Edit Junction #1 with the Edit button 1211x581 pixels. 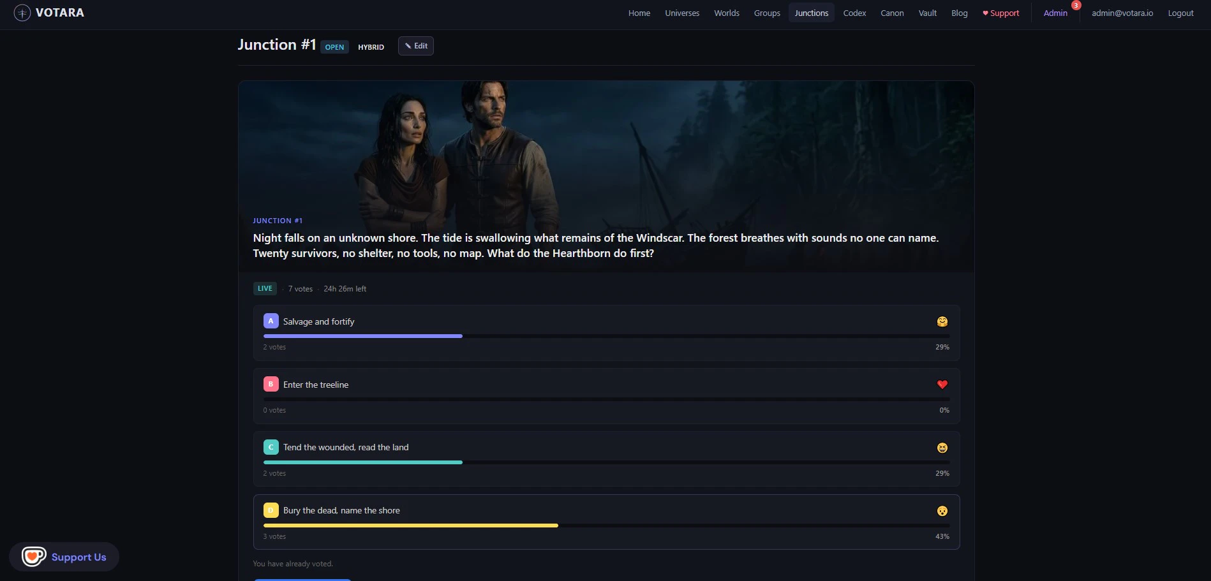[416, 46]
